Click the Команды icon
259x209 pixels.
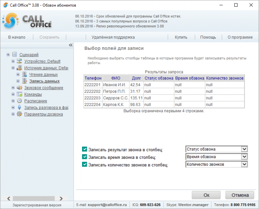coord(19,94)
